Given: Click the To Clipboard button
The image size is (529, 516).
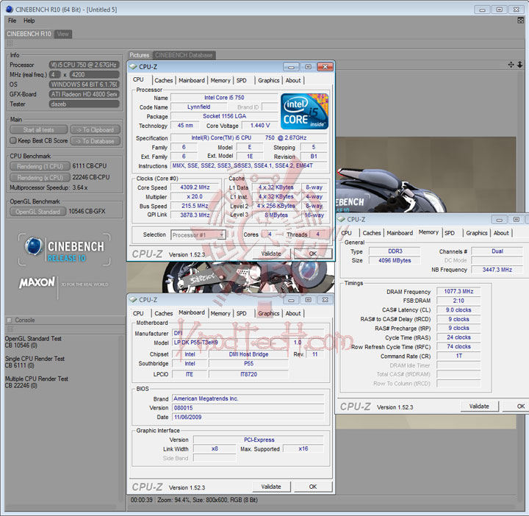Looking at the screenshot, I should (x=95, y=130).
